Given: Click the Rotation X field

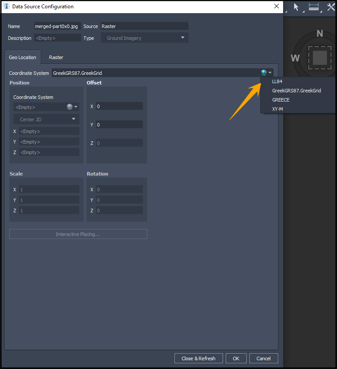Looking at the screenshot, I should 119,190.
